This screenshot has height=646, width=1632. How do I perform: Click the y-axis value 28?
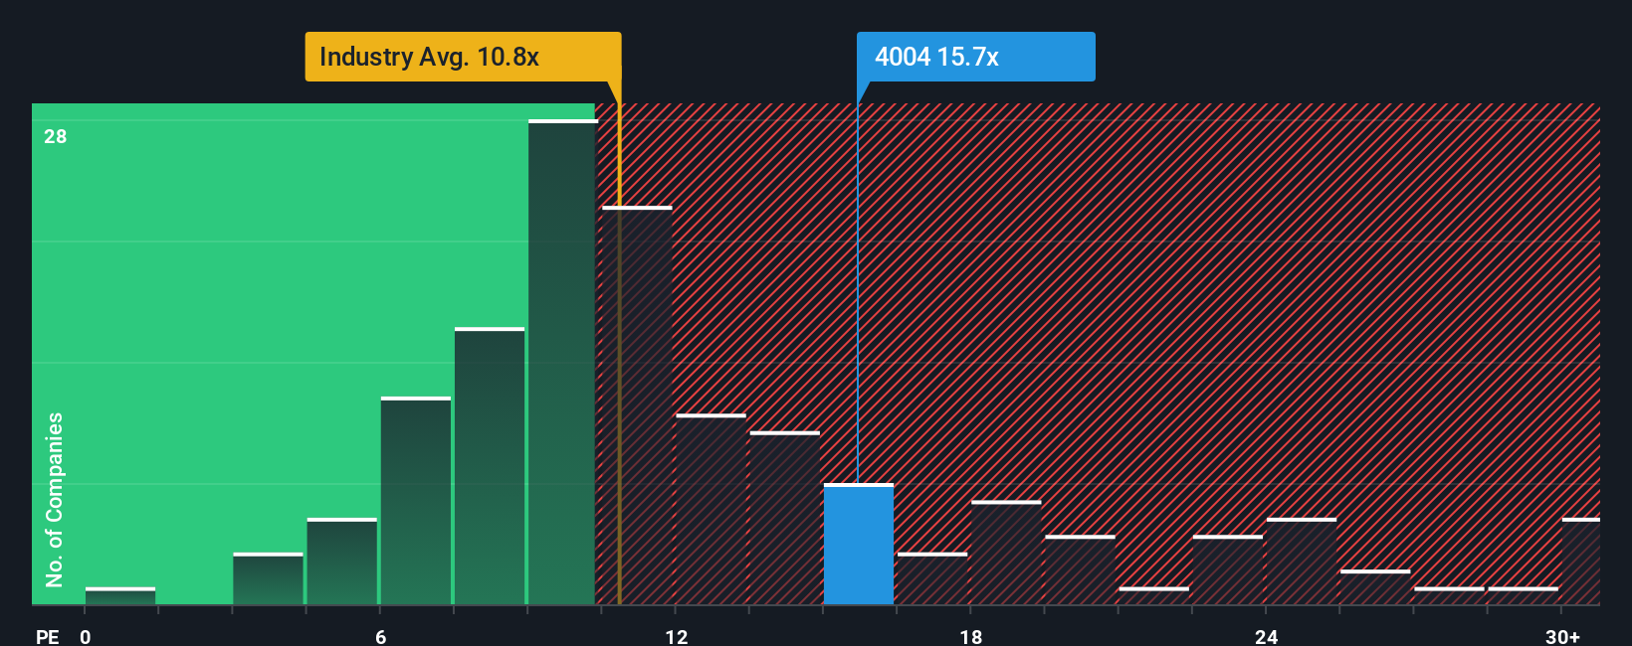point(56,136)
